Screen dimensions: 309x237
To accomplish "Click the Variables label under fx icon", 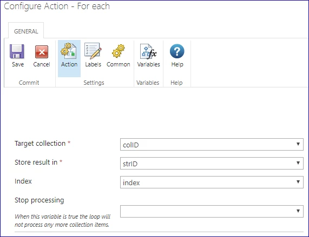I will [x=149, y=64].
